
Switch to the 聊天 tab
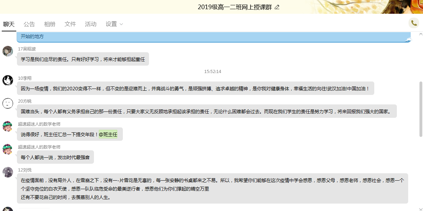tap(9, 24)
